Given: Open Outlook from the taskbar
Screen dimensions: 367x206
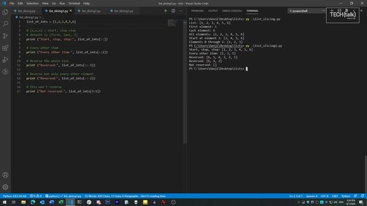Looking at the screenshot, I should pos(42,202).
